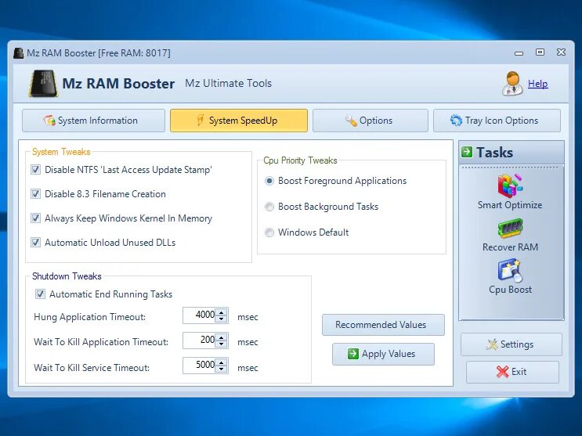Decrease Hung Application Timeout with down arrow
This screenshot has height=436, width=582.
coord(222,319)
